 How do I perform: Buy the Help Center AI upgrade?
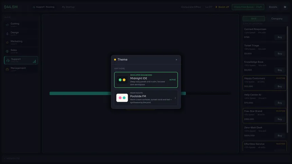pyautogui.click(x=279, y=103)
